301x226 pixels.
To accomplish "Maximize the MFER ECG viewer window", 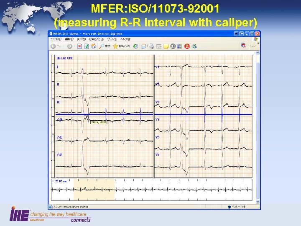I will (252, 34).
